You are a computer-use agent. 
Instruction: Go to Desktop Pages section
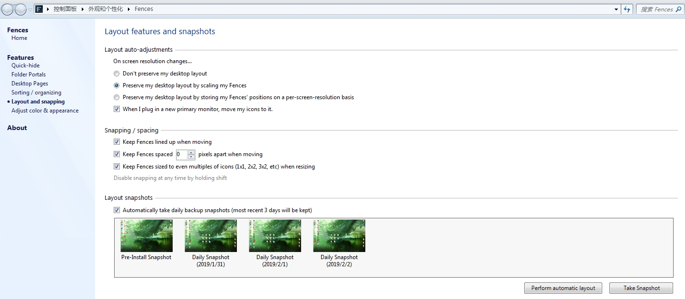click(x=30, y=84)
